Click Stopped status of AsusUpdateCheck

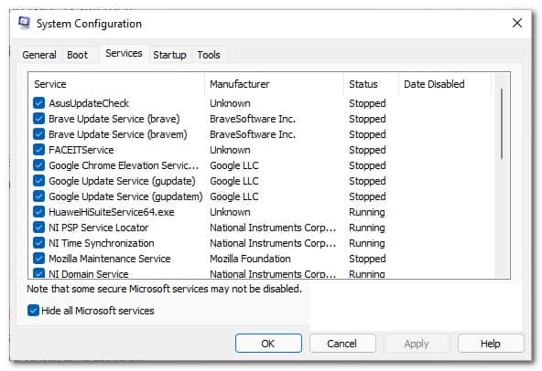point(367,103)
